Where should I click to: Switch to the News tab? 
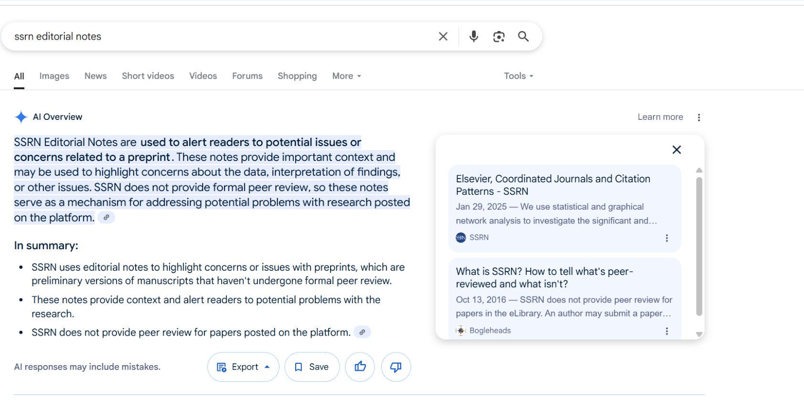tap(96, 76)
